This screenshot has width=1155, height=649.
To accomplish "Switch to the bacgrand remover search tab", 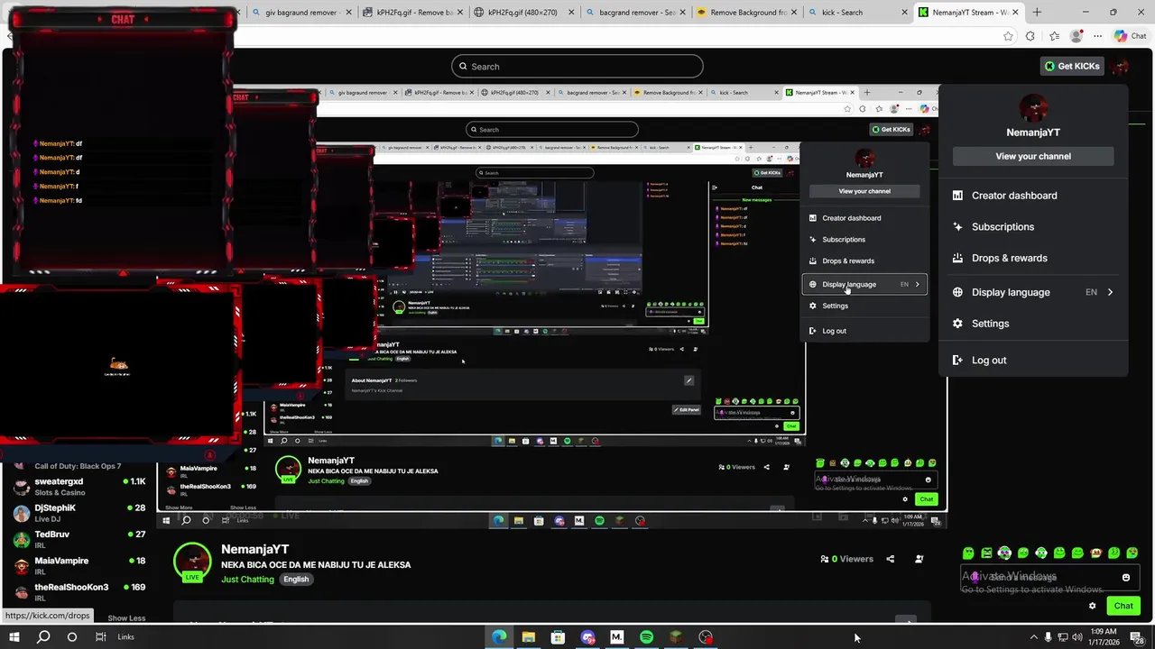I will [x=637, y=13].
